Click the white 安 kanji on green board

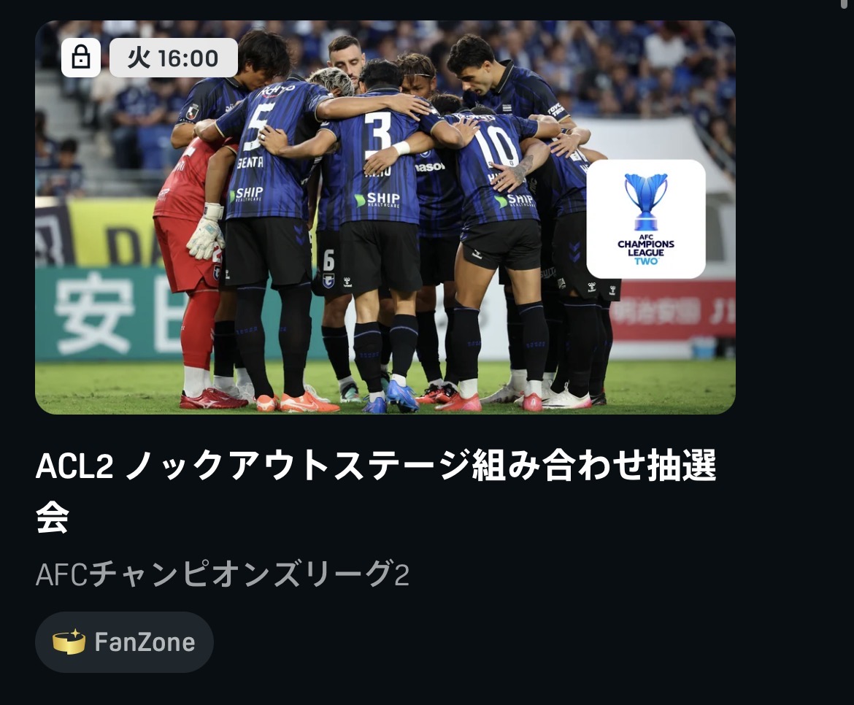[94, 312]
